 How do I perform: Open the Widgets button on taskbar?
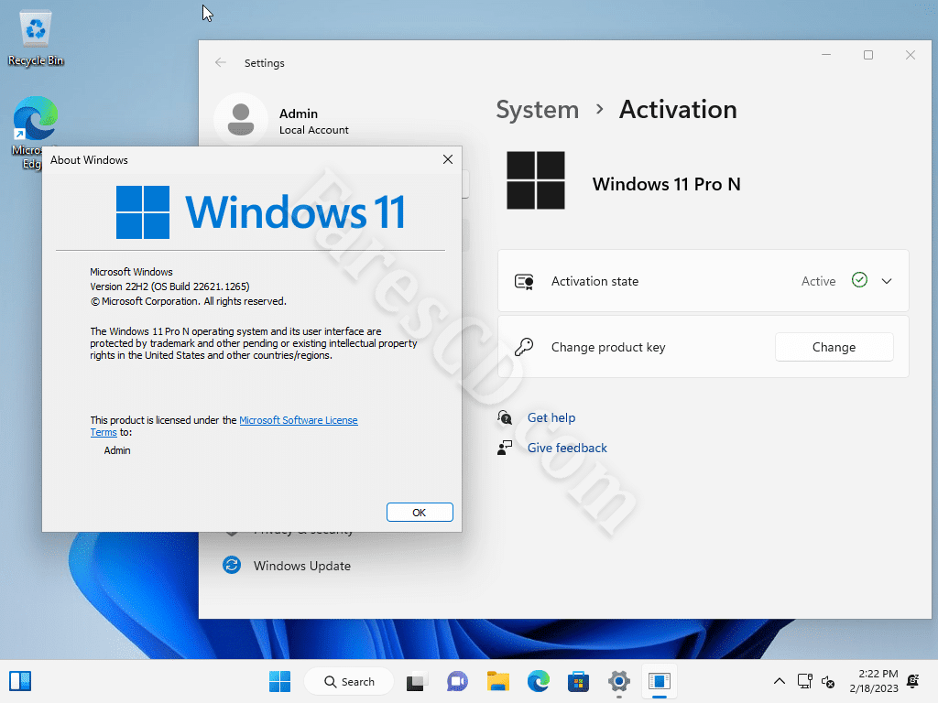[20, 681]
